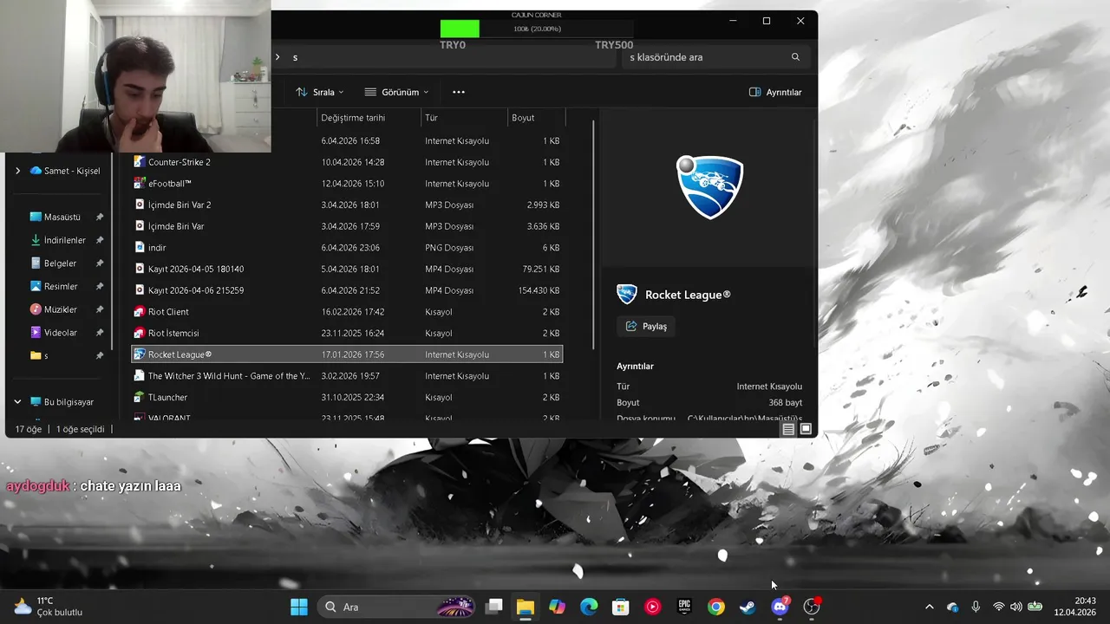Click the taskbar Ara search box
The width and height of the screenshot is (1110, 624).
[395, 607]
